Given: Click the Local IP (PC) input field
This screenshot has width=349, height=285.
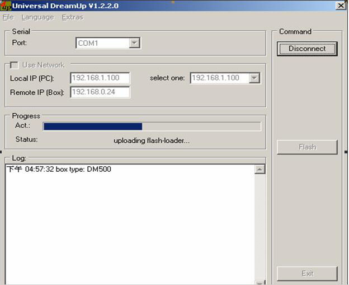Looking at the screenshot, I should tap(100, 78).
